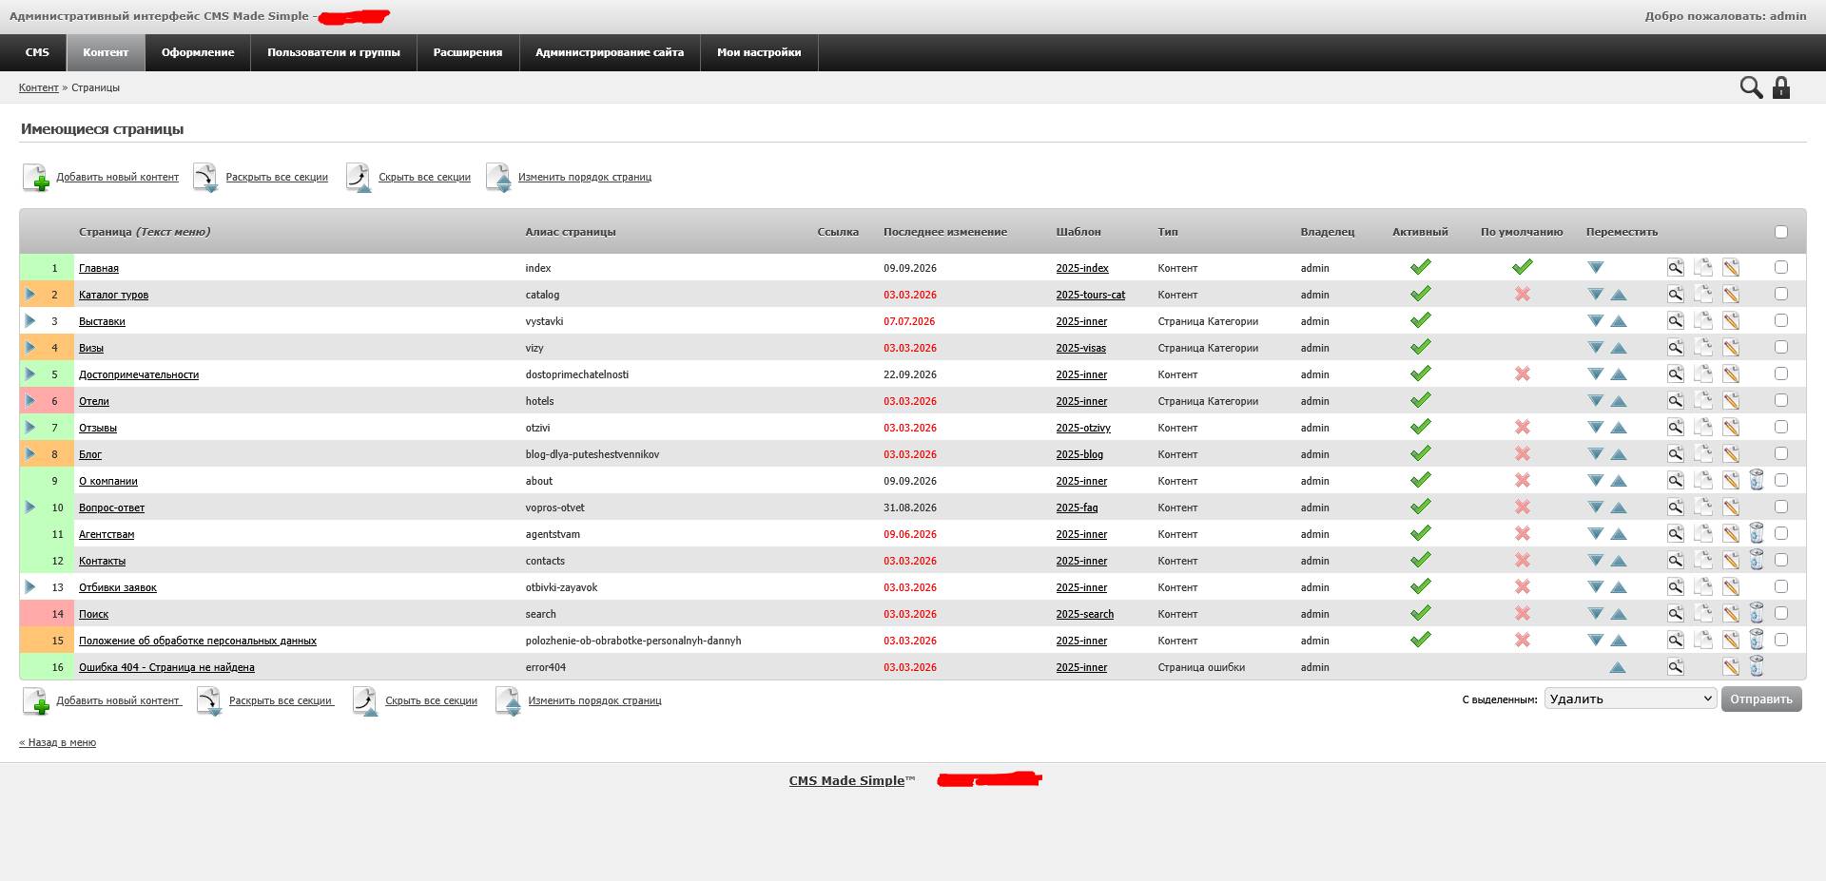Expand the Каталог туров section arrow
Screen dimensions: 1826x881
(30, 295)
